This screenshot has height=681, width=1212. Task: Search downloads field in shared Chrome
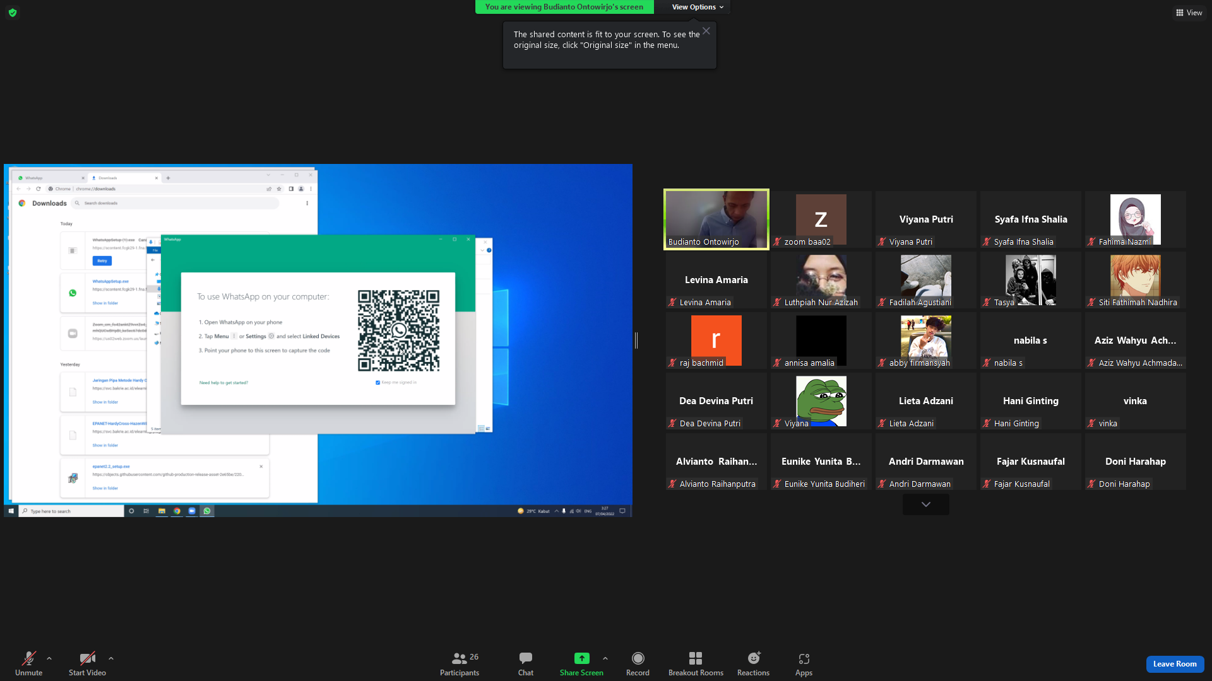[175, 203]
